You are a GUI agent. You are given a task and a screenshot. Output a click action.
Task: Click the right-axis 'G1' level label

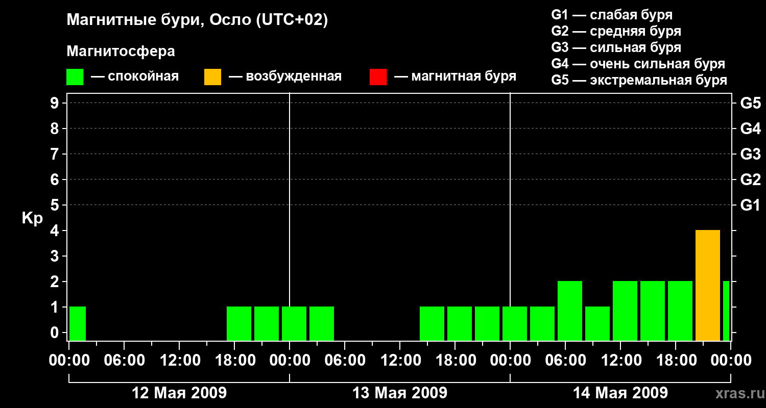tap(750, 205)
